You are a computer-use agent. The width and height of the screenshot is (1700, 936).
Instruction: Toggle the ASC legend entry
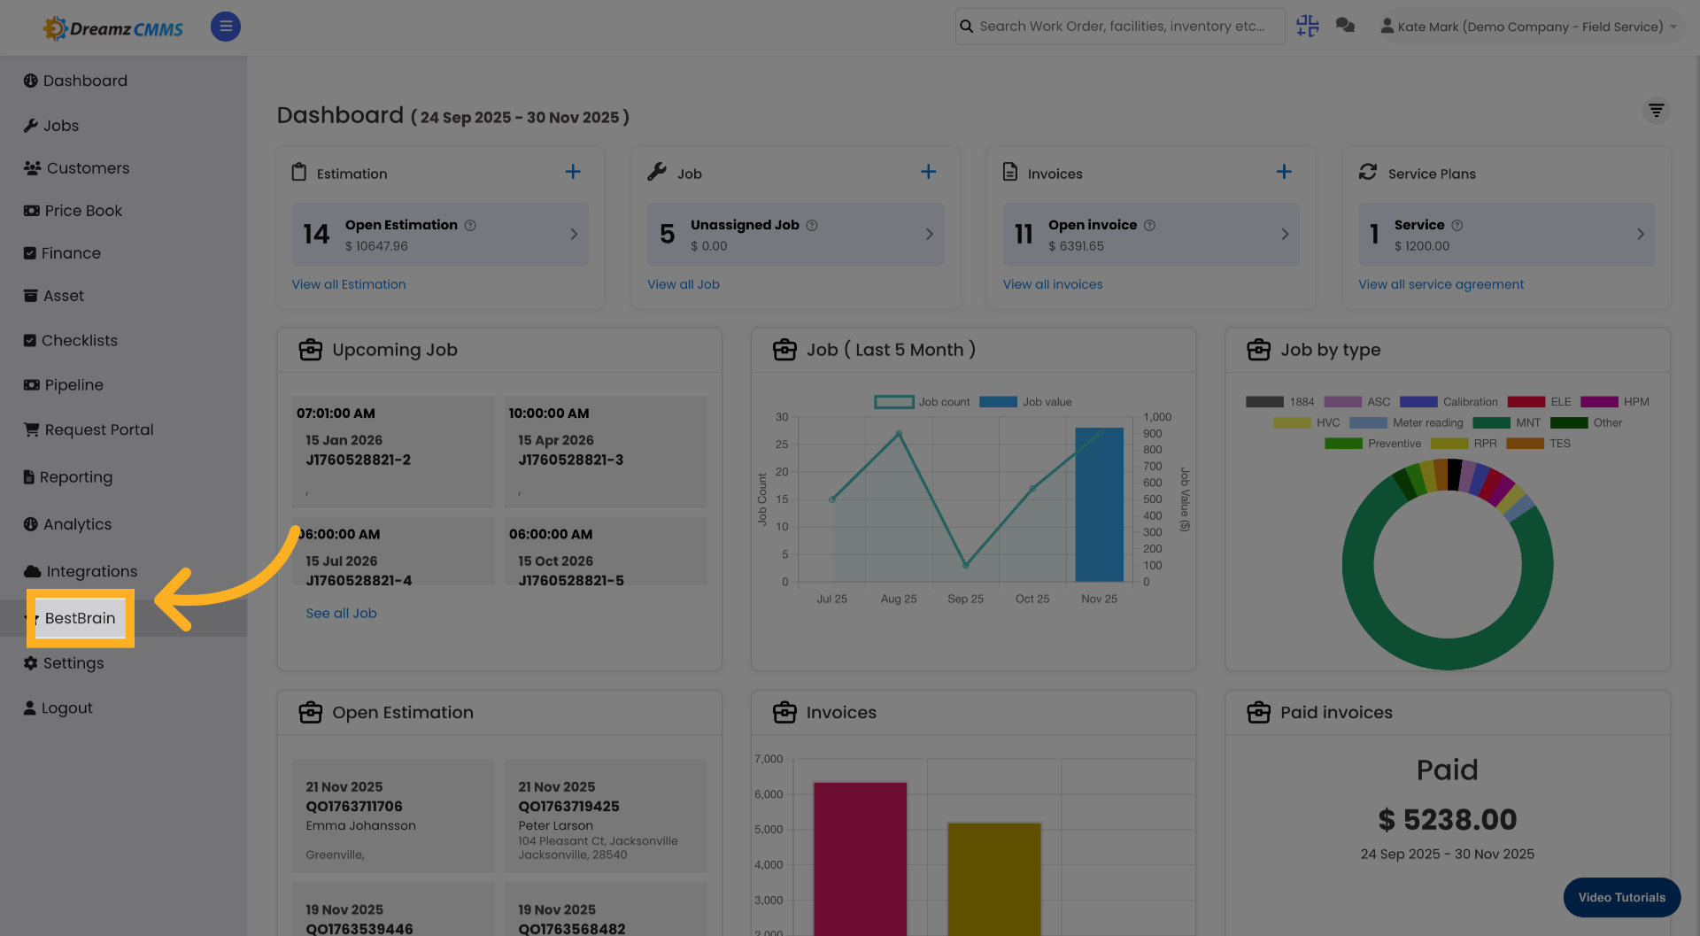point(1356,402)
